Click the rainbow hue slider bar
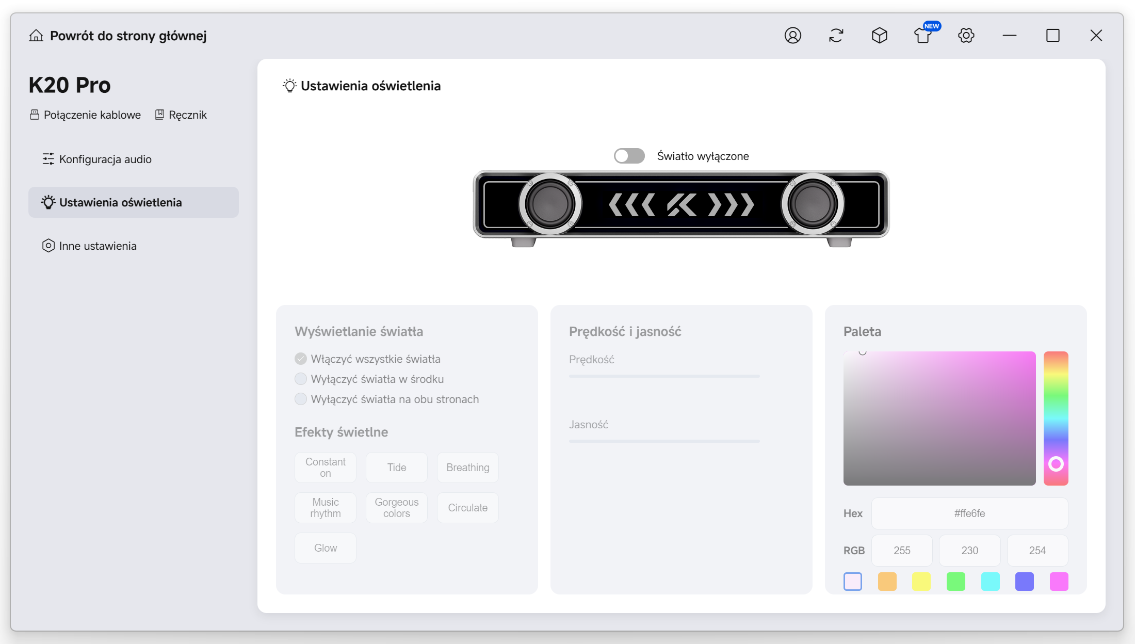 [x=1056, y=418]
